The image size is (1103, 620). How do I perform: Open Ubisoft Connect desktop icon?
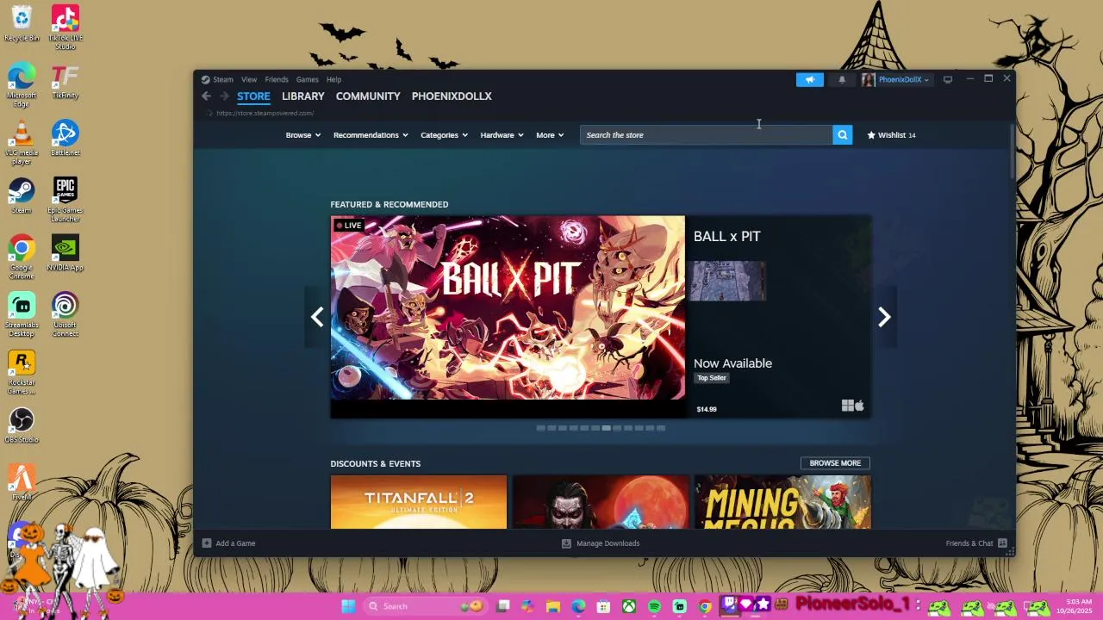click(65, 314)
